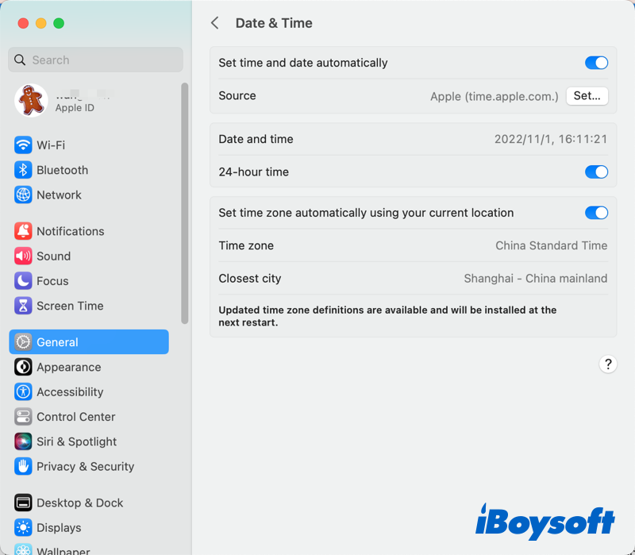Open Sound settings
635x555 pixels.
[x=52, y=256]
